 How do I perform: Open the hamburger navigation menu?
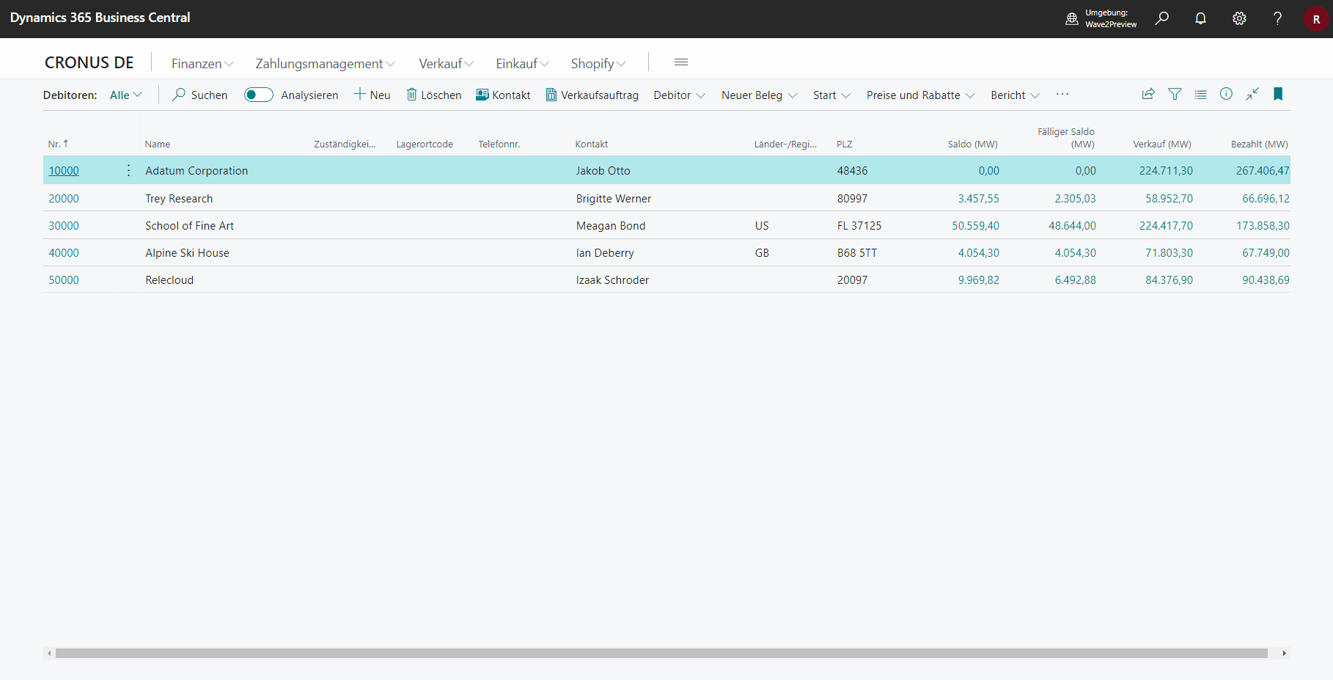point(681,62)
